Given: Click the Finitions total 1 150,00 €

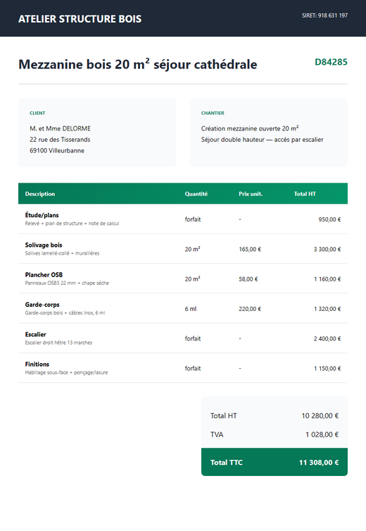Looking at the screenshot, I should click(x=327, y=368).
